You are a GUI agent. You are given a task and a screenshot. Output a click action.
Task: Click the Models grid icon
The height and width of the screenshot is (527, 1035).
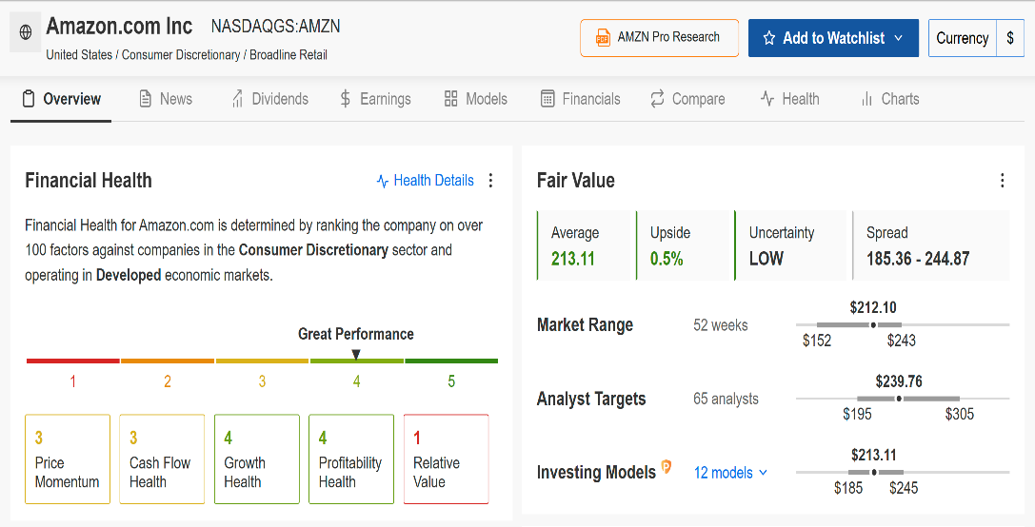point(450,99)
